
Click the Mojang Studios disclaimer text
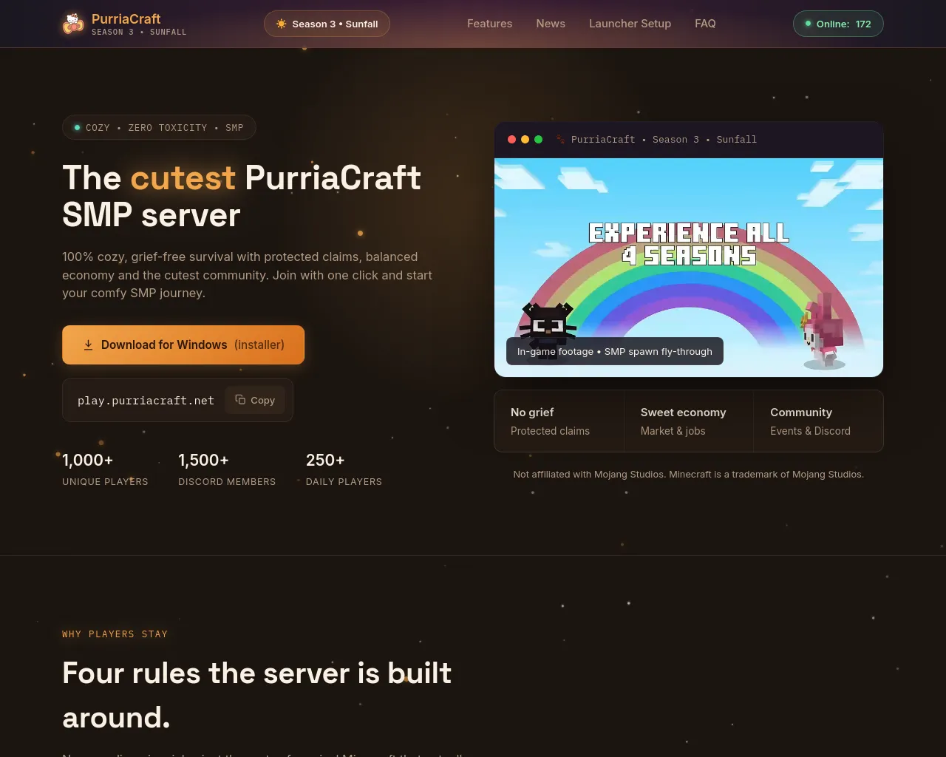coord(689,474)
